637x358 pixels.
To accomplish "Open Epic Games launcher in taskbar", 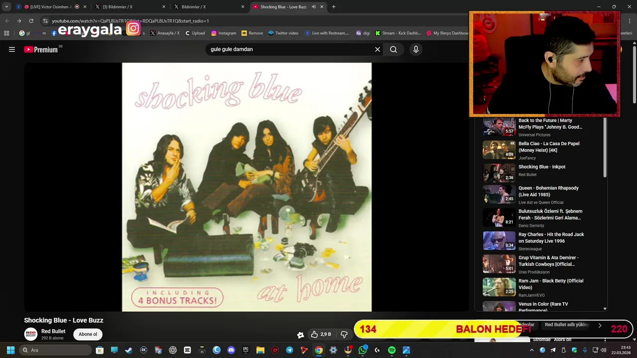I will (246, 350).
